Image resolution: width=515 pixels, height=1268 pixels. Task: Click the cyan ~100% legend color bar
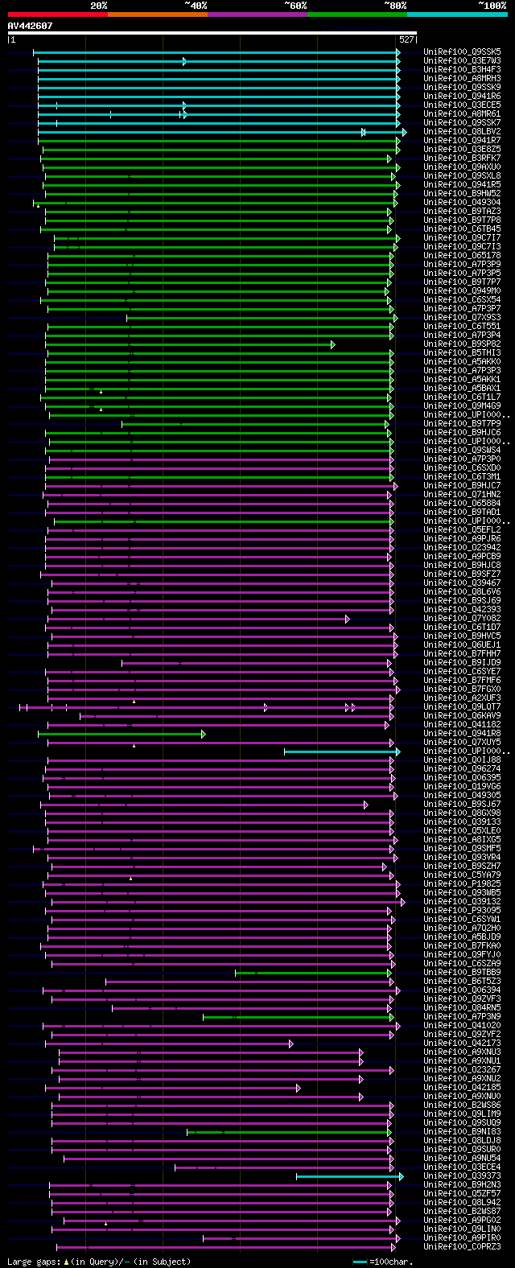(457, 14)
